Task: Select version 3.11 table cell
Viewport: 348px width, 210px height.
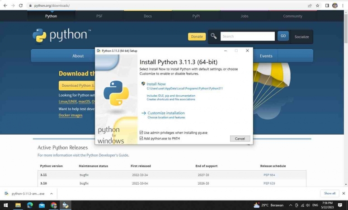Action: pyautogui.click(x=43, y=175)
